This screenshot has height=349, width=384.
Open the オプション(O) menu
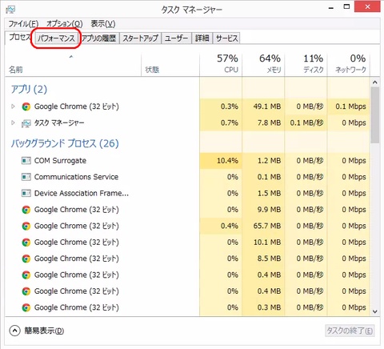(x=65, y=24)
